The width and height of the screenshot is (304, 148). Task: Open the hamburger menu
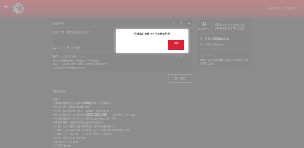(6, 8)
